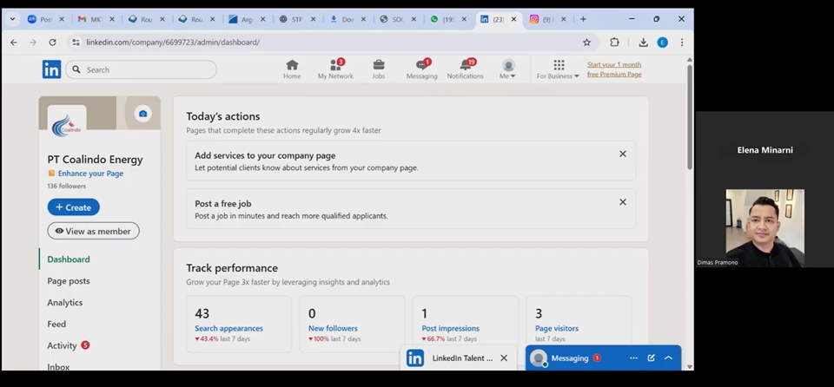
Task: Open the tab search dropdown arrow
Action: pos(12,19)
